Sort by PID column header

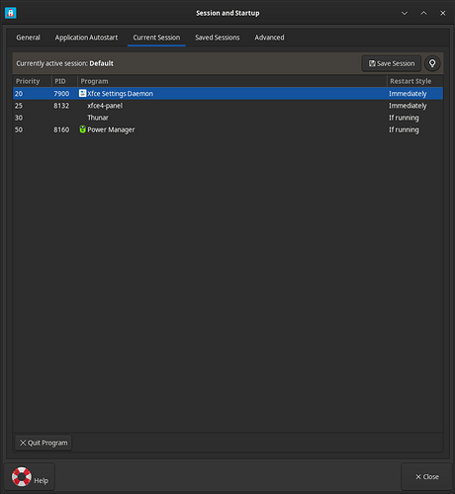pos(64,81)
